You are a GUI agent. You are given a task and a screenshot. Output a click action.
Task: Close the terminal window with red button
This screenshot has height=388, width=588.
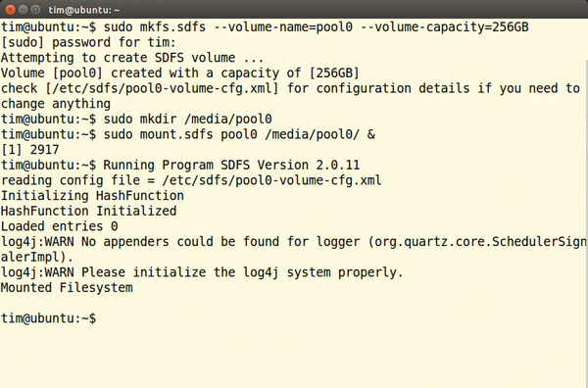tap(10, 10)
